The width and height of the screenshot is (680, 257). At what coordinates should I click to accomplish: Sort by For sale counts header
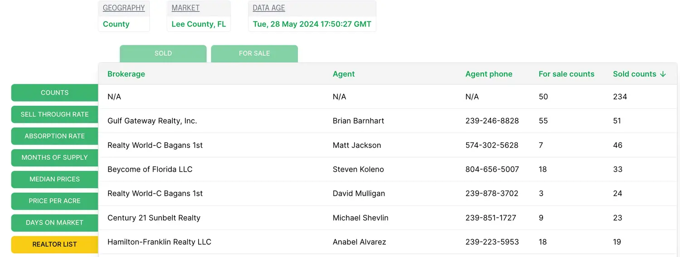click(566, 74)
